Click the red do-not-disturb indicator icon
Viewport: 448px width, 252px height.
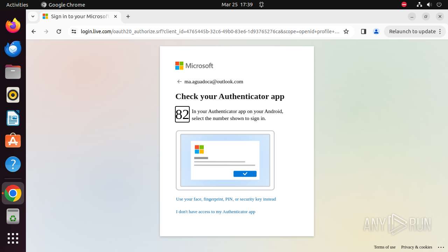404,5
